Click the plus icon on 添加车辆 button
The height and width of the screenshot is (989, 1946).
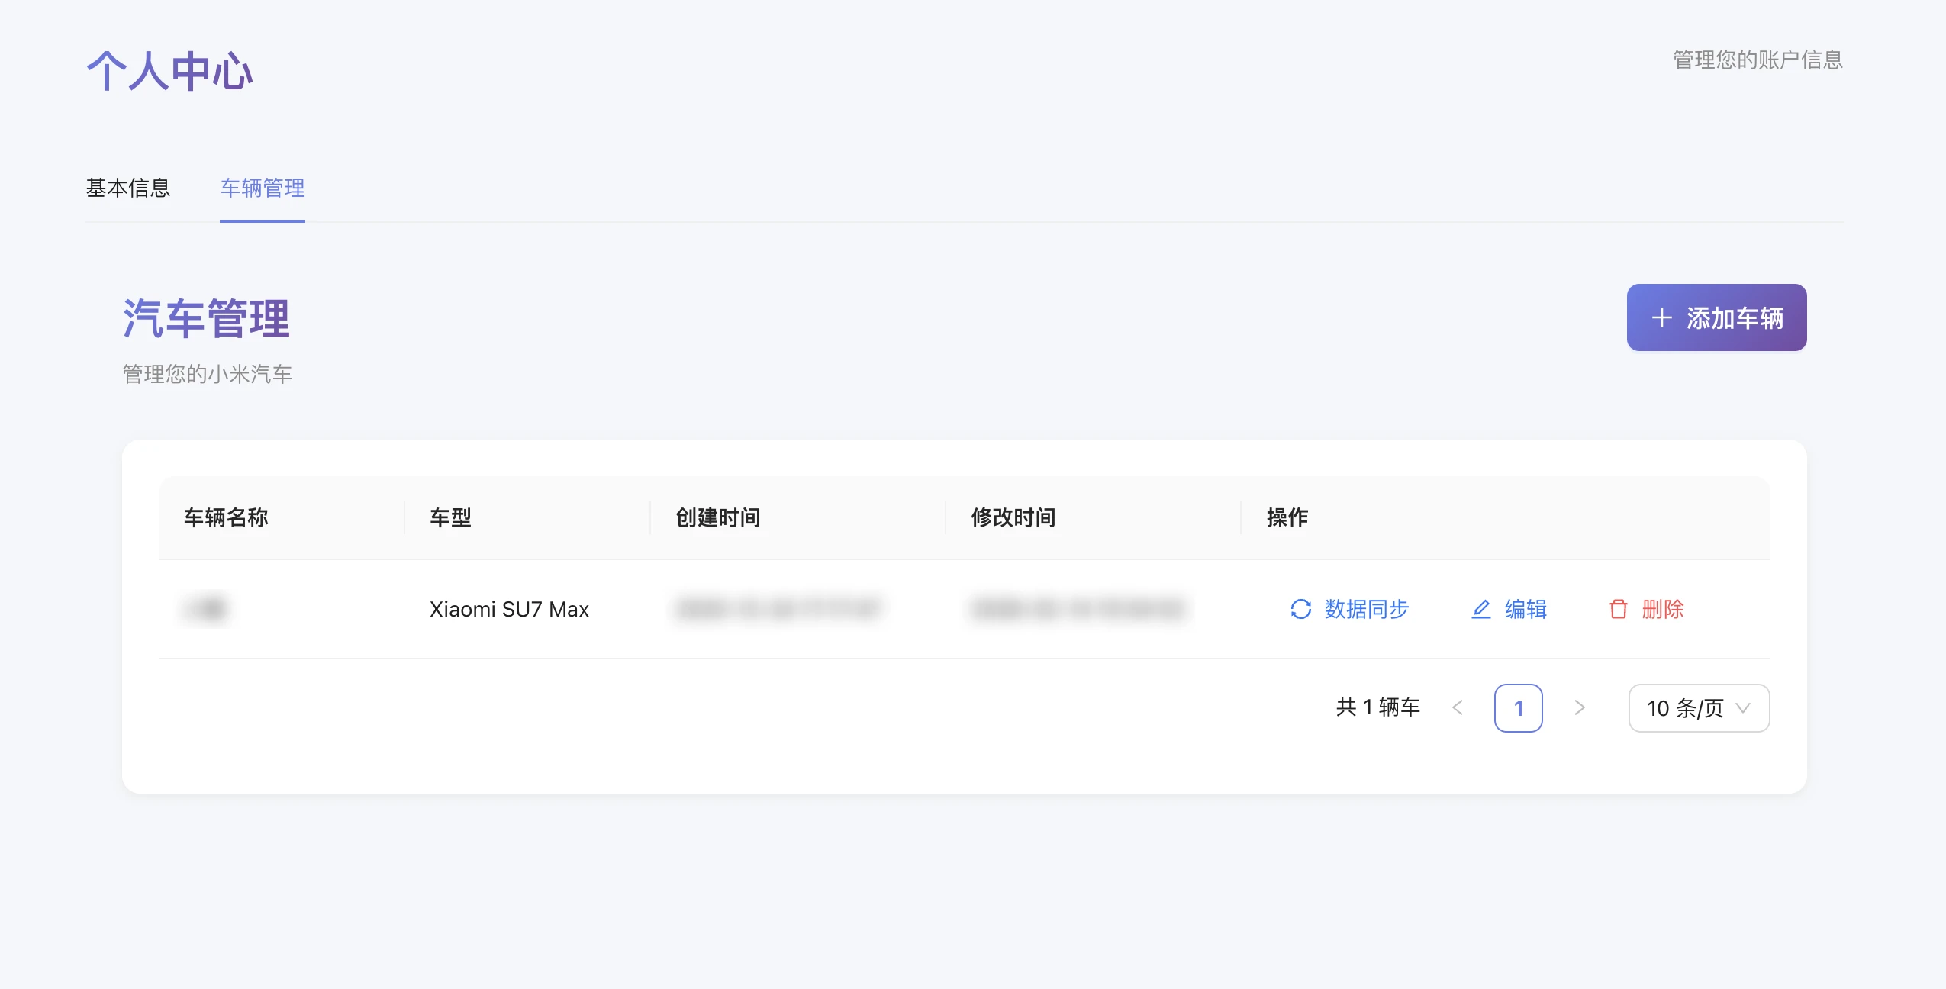click(1664, 317)
